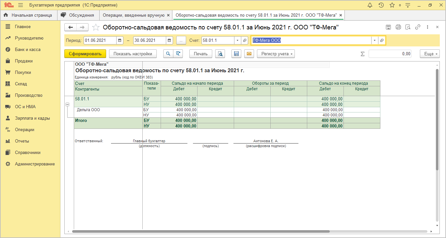Open favorites star in title bar
The image size is (446, 238).
click(392, 5)
